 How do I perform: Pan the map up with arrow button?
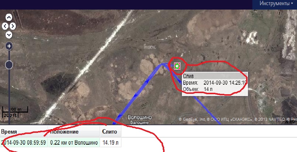[x=9, y=17]
